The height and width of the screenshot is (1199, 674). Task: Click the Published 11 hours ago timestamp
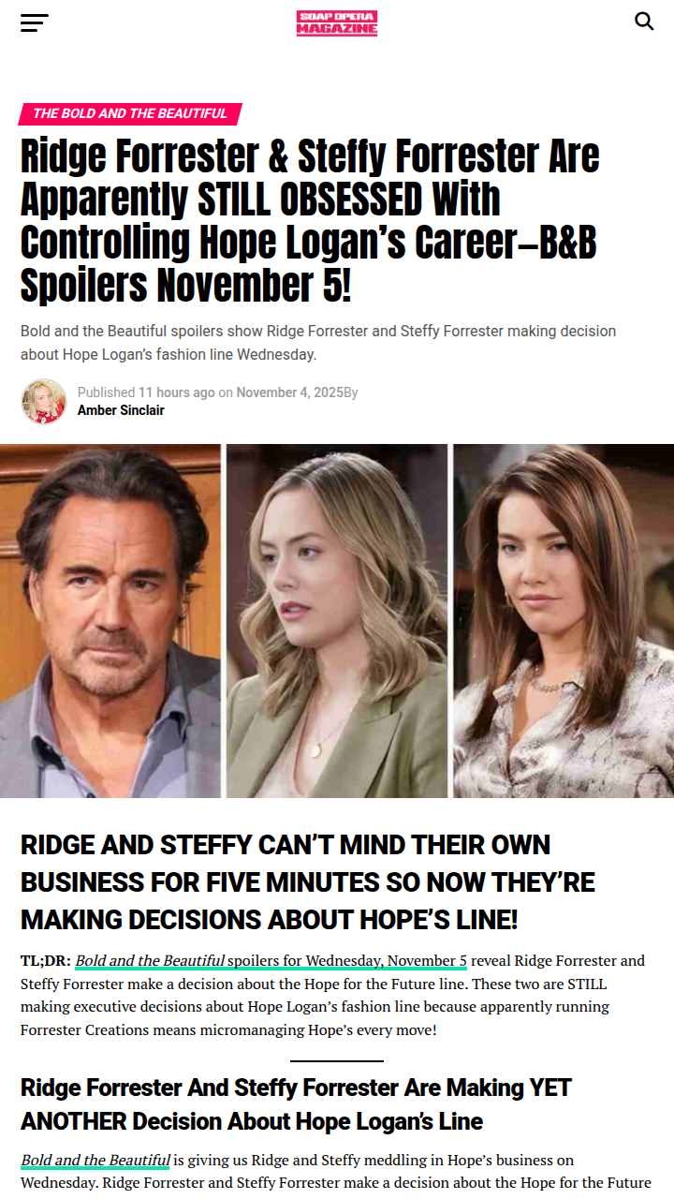click(x=146, y=392)
